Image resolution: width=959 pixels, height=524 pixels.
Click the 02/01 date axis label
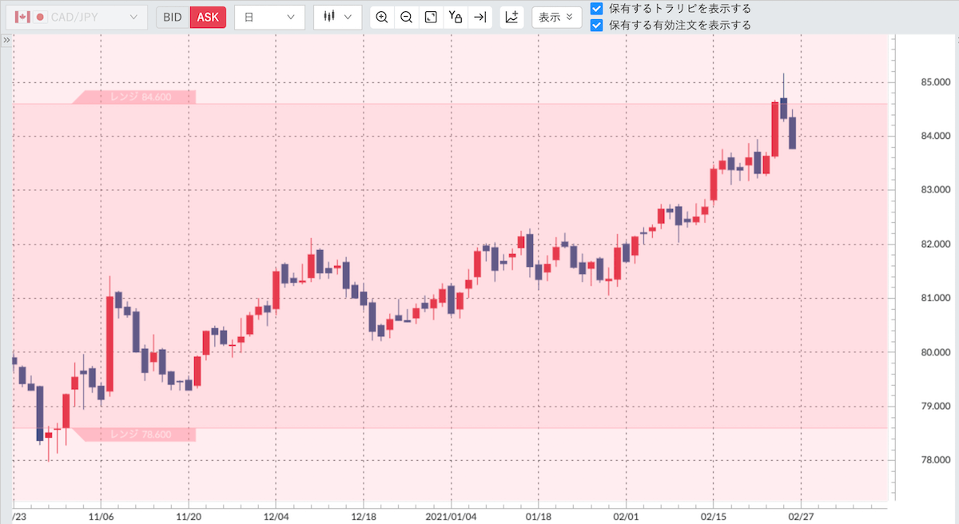625,516
